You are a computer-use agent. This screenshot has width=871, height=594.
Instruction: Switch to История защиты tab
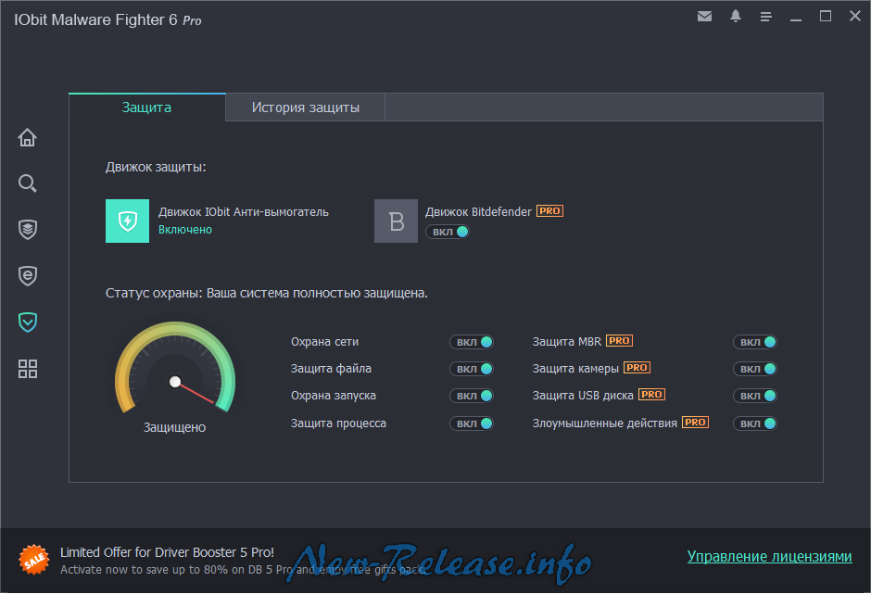[x=306, y=107]
